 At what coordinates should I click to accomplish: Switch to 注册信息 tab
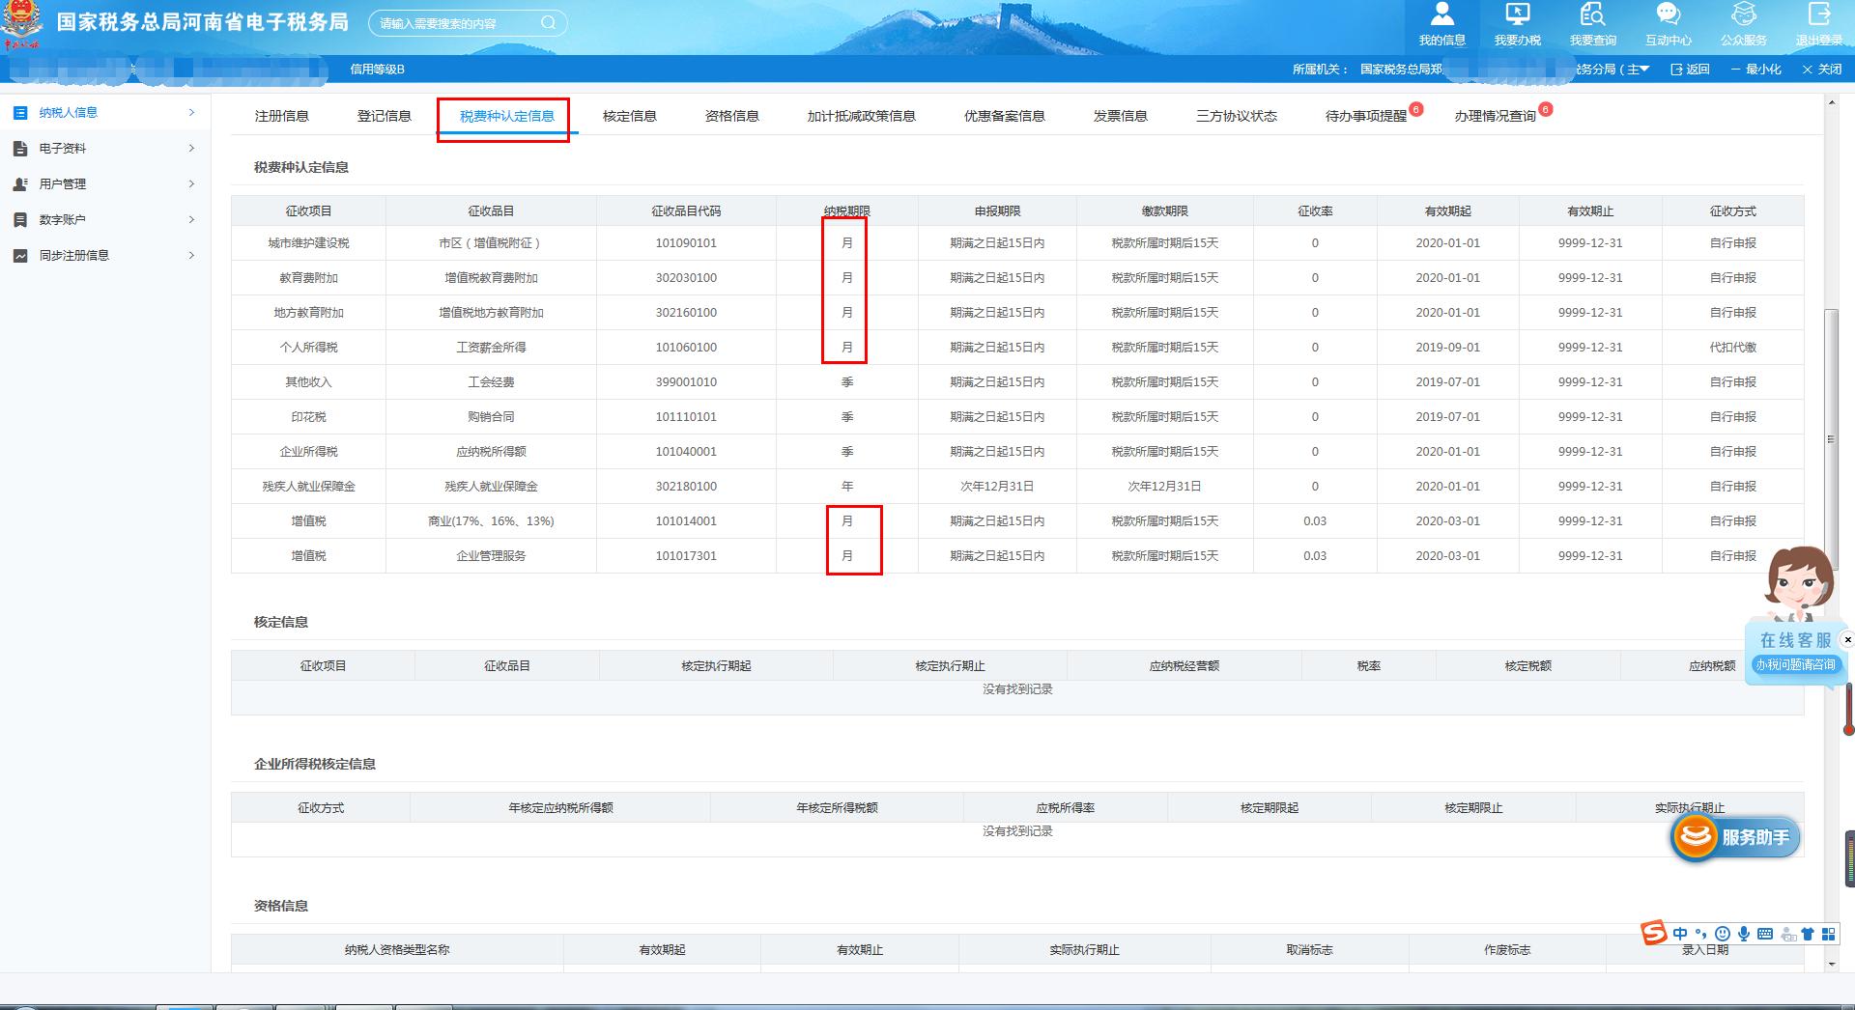pos(281,116)
